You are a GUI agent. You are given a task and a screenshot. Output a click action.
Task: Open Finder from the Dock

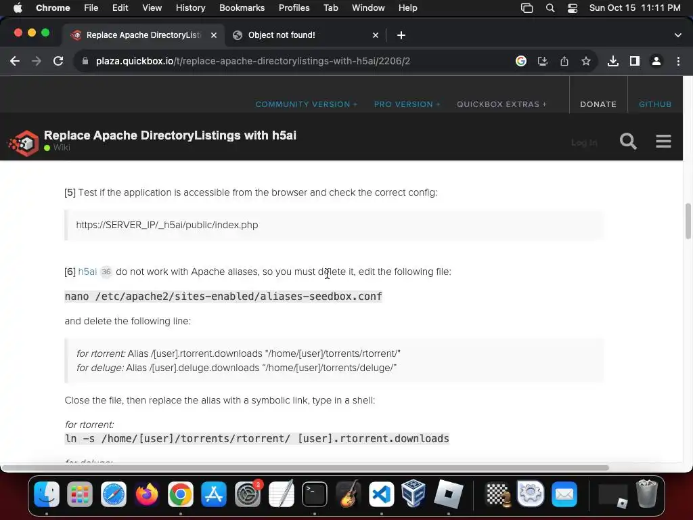(47, 494)
